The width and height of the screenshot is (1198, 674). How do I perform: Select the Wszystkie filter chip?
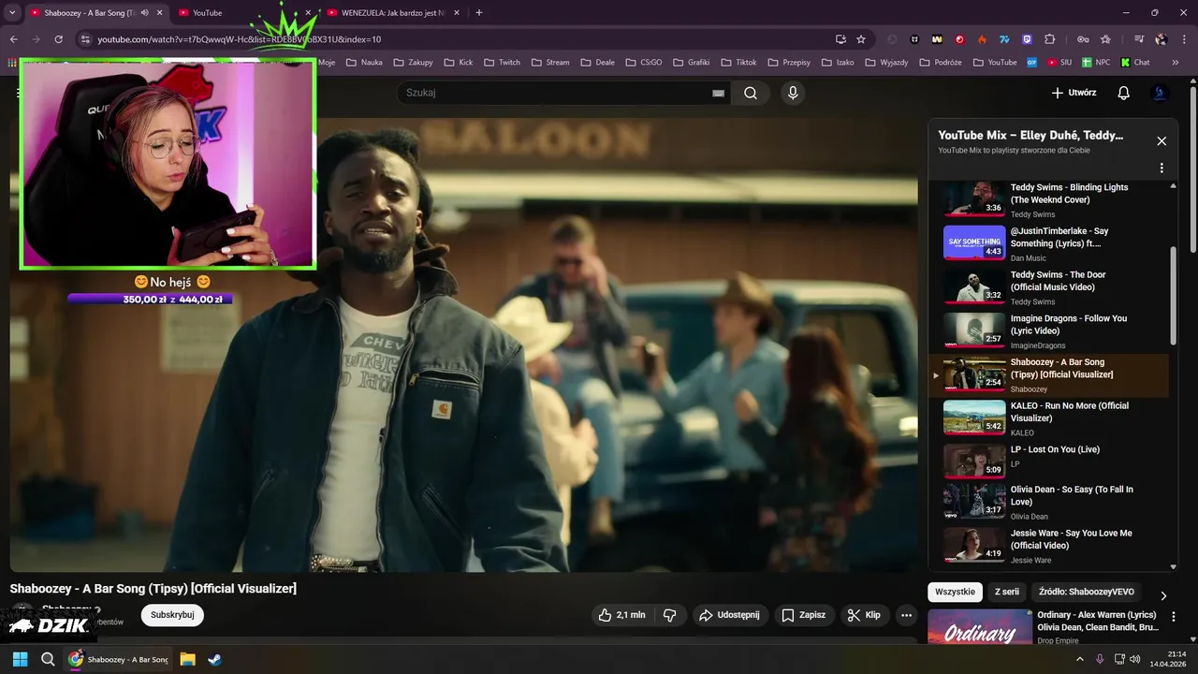coord(955,592)
